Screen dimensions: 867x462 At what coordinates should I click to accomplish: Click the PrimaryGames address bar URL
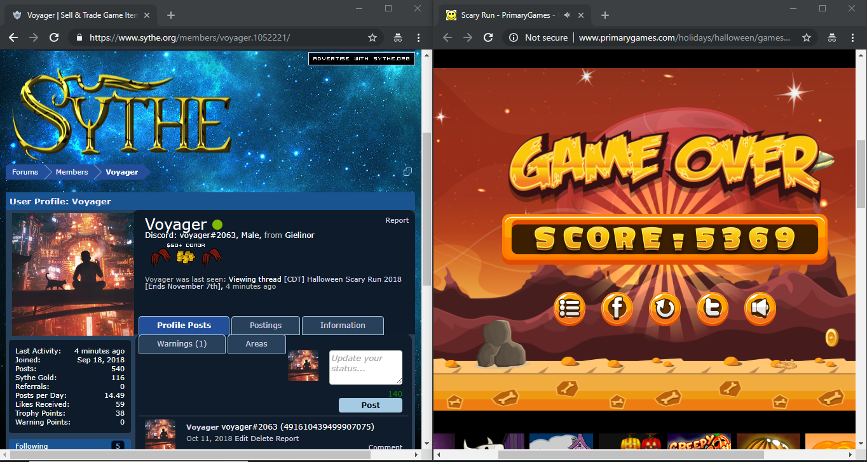(x=685, y=37)
